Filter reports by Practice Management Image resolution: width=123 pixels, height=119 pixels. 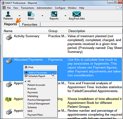pyautogui.click(x=40, y=100)
